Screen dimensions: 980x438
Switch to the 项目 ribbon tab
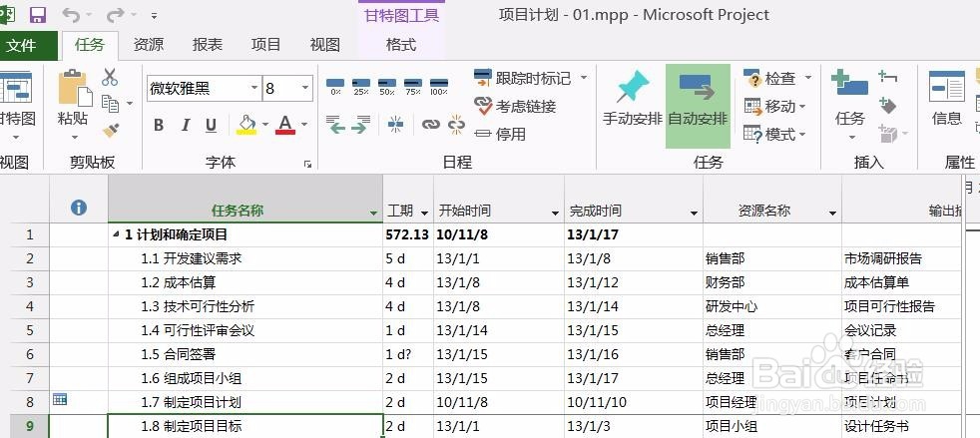pos(266,44)
